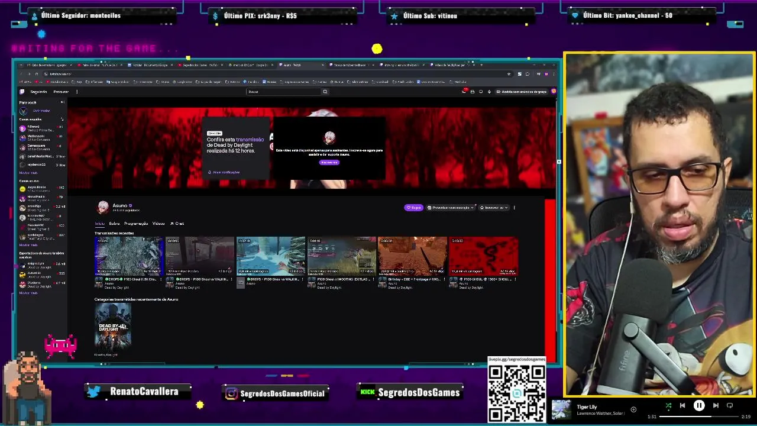Open a new browser tab
757x426 pixels.
tap(481, 65)
